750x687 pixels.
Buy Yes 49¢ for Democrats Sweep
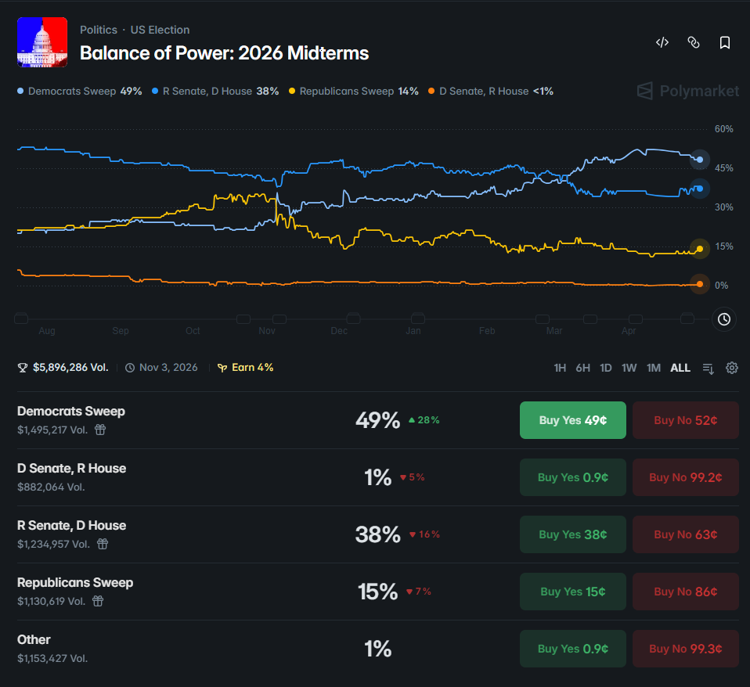click(x=572, y=420)
